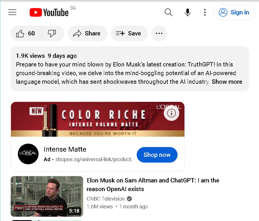
Task: Open the Save to playlist menu
Action: click(129, 33)
